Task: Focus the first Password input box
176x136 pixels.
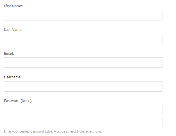Action: pos(83,110)
